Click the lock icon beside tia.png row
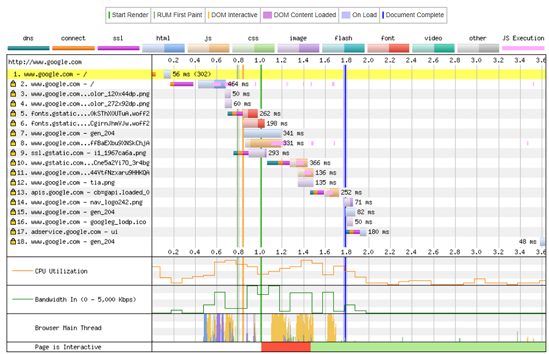The image size is (549, 354). 13,182
